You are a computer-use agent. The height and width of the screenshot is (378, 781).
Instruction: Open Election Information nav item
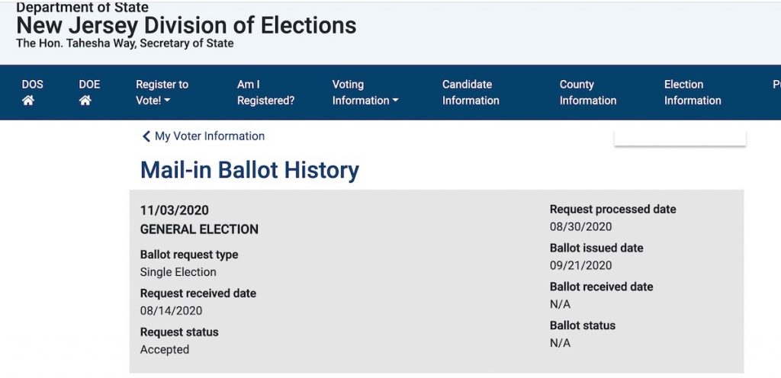692,92
